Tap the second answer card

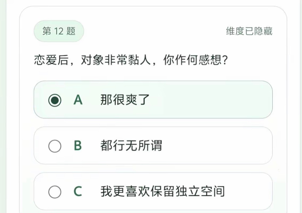point(153,146)
